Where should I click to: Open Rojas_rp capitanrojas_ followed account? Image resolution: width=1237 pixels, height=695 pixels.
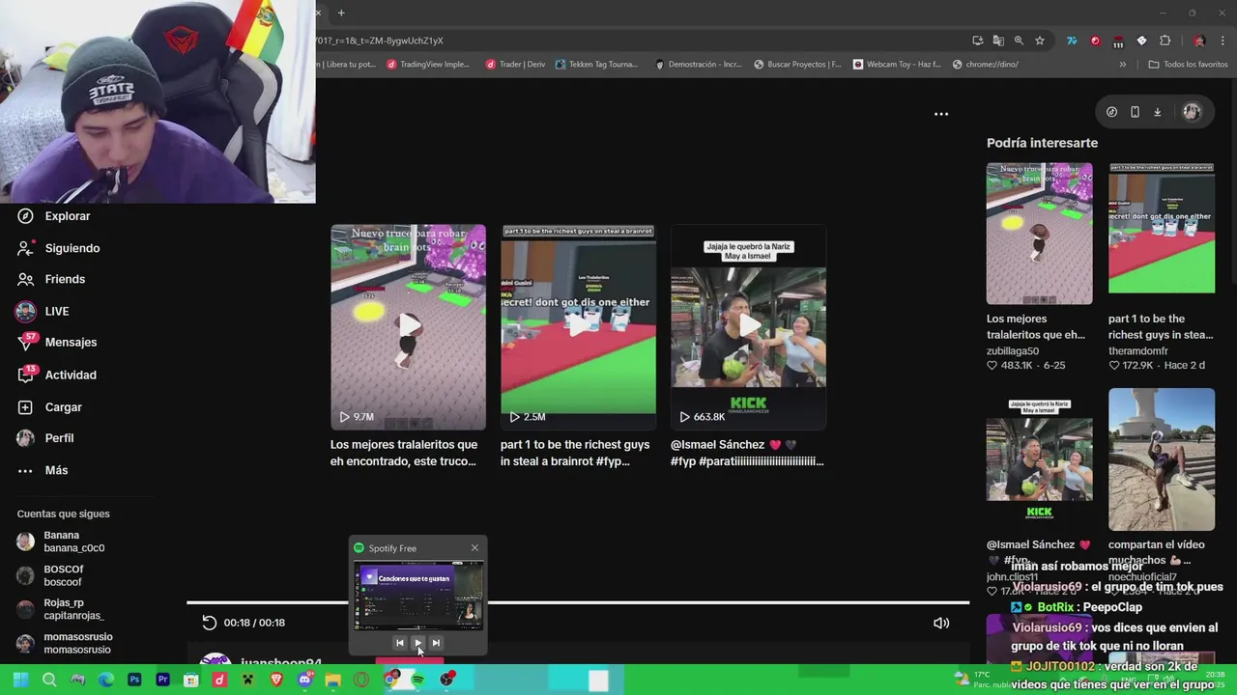click(x=60, y=610)
